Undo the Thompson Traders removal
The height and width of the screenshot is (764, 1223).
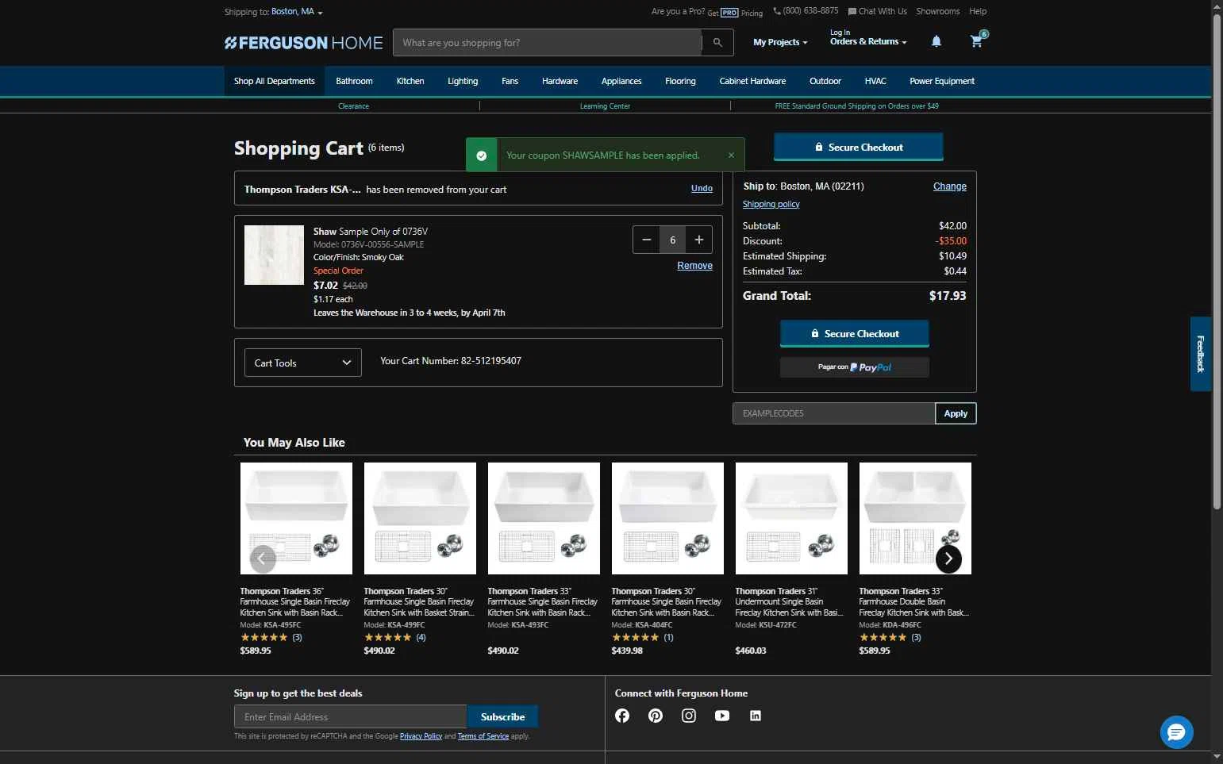tap(702, 189)
